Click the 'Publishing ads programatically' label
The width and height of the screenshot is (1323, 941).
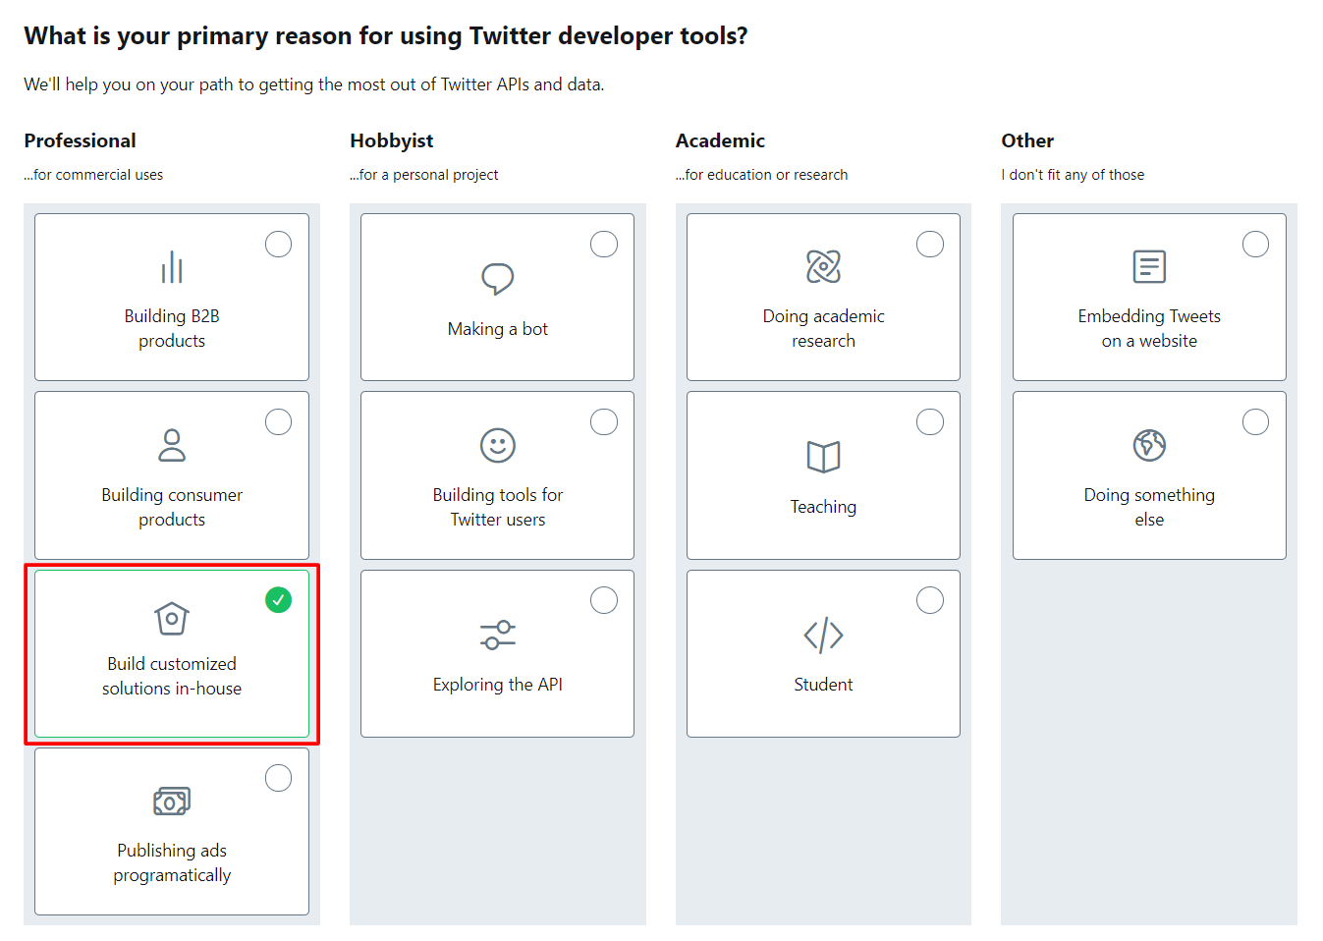click(172, 862)
